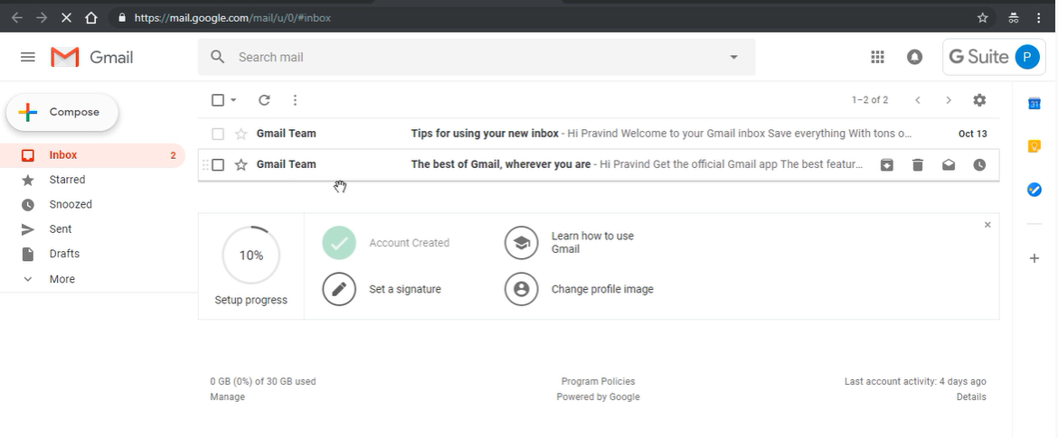Refresh the inbox mail list
Viewport: 1058px width, 438px height.
(x=264, y=100)
